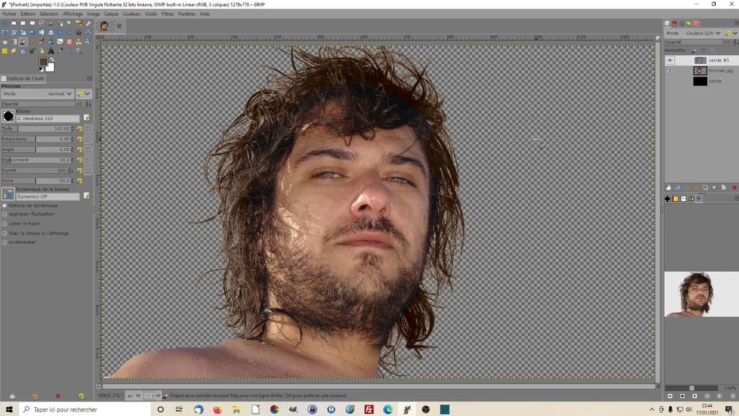Create a new layer in Layers panel
Screen dimensions: 739x416
pyautogui.click(x=668, y=187)
